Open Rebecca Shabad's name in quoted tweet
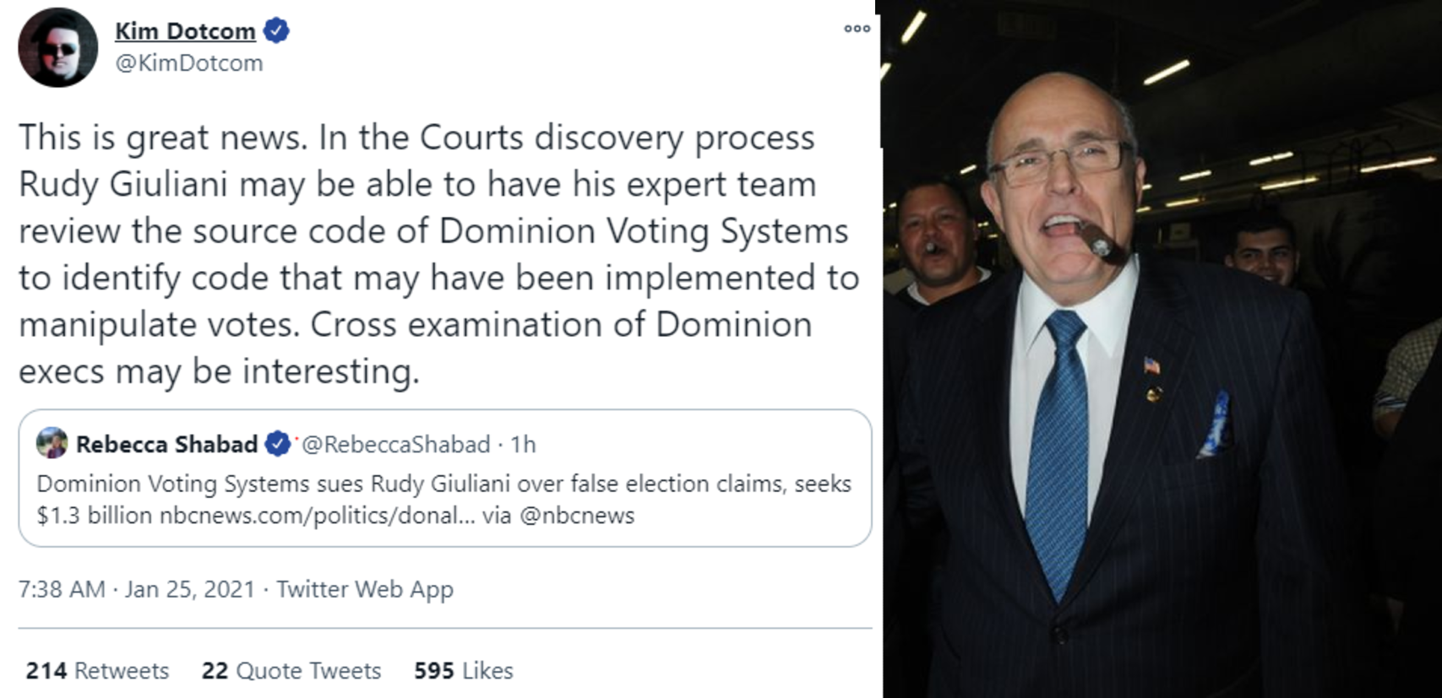 (x=166, y=444)
